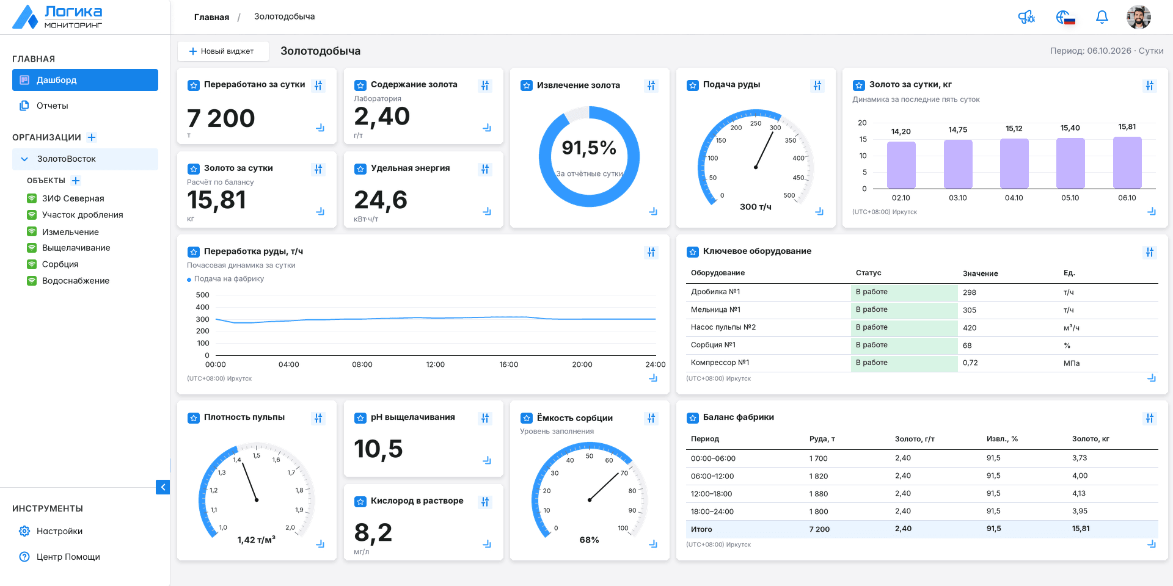The height and width of the screenshot is (586, 1173).
Task: Open settings of Подача руды widget
Action: (x=817, y=85)
